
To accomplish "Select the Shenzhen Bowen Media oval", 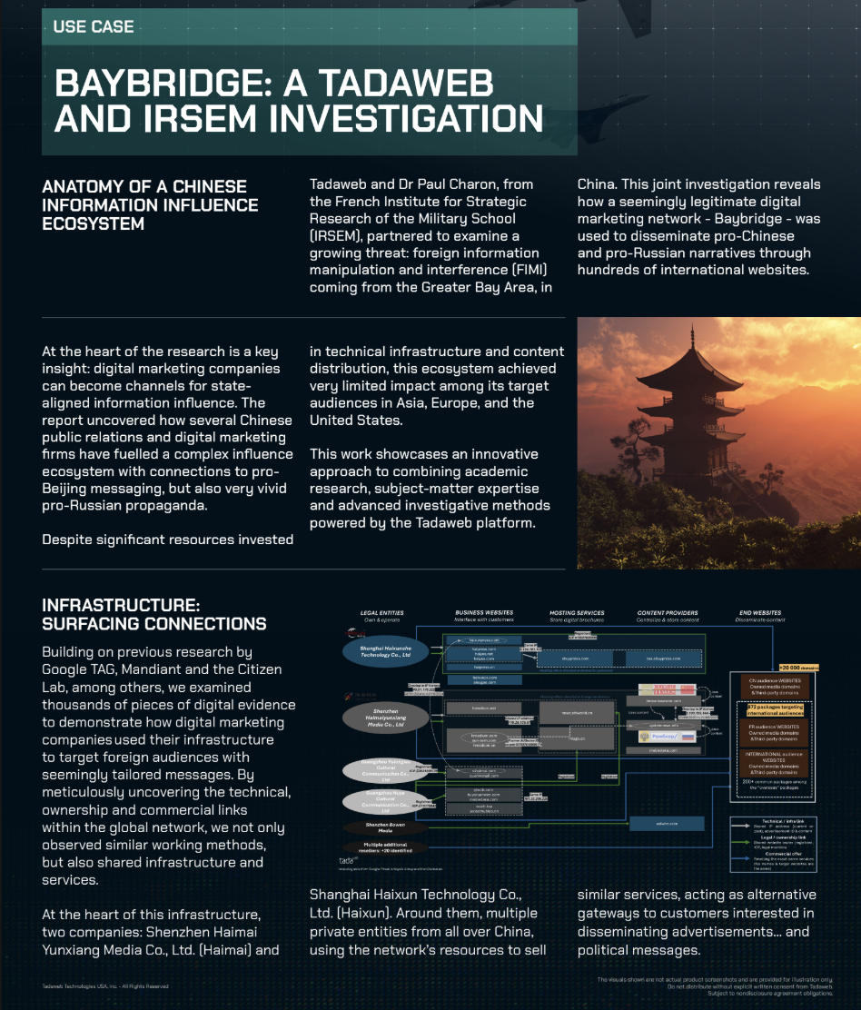I will tap(385, 827).
